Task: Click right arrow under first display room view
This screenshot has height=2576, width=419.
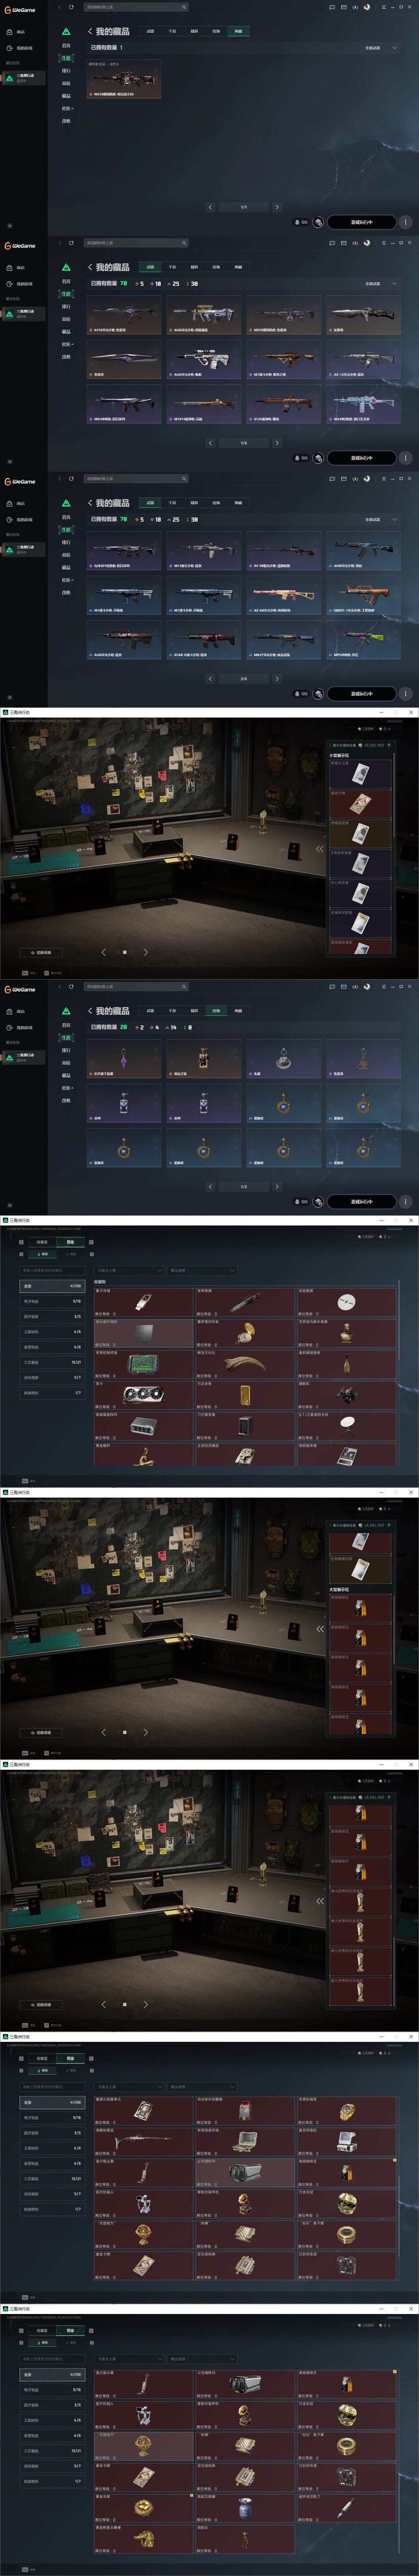Action: (x=146, y=952)
